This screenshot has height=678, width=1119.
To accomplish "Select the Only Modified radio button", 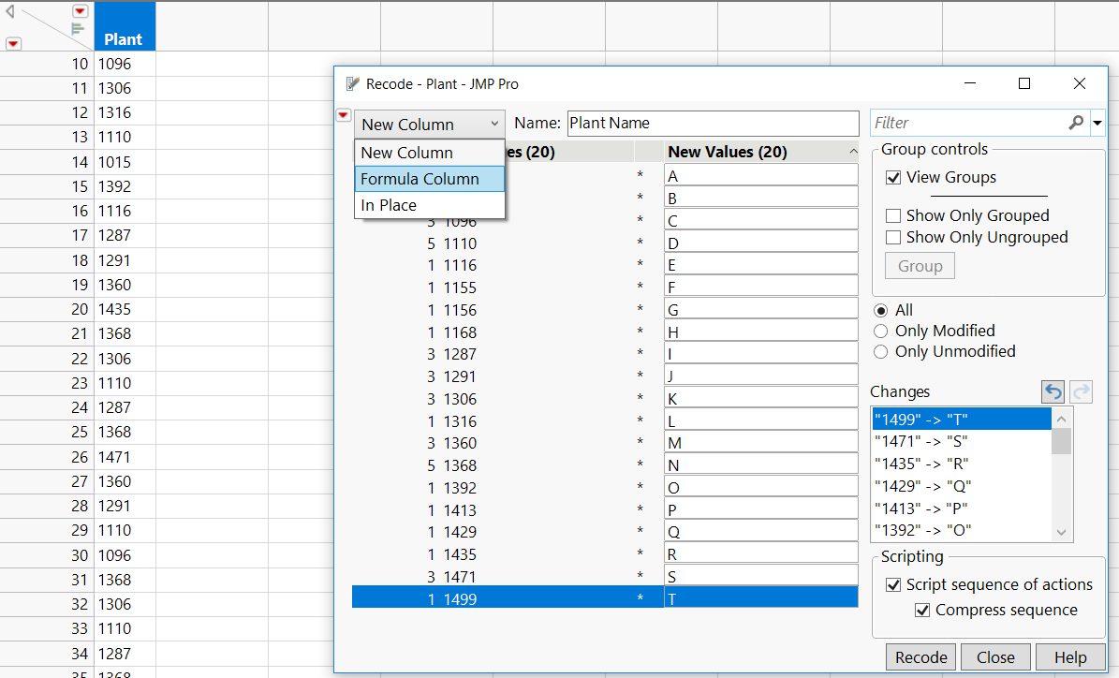I will click(x=880, y=331).
